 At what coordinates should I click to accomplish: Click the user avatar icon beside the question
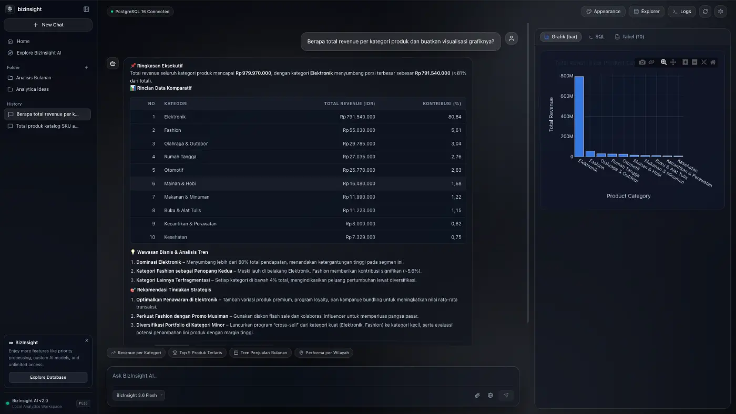(x=512, y=38)
